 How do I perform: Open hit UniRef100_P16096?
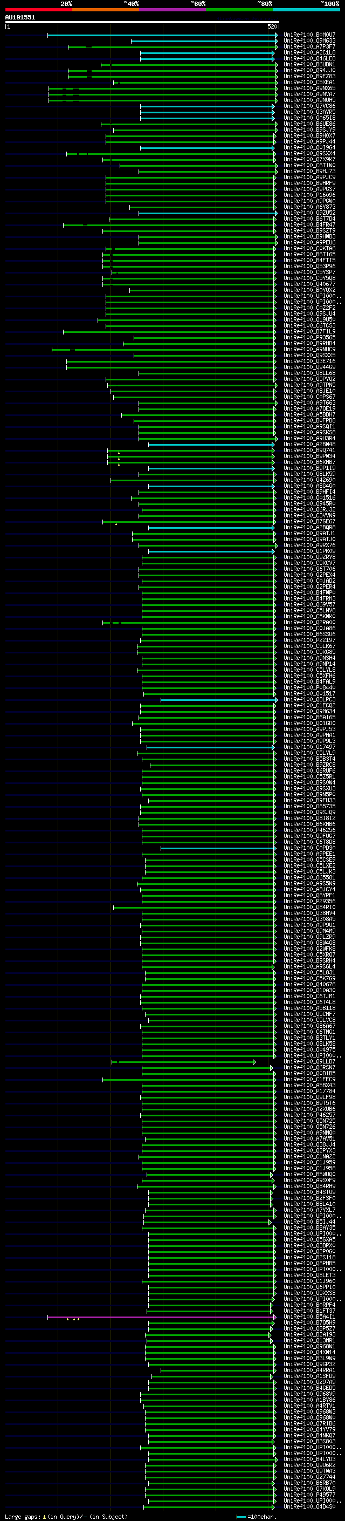(309, 195)
